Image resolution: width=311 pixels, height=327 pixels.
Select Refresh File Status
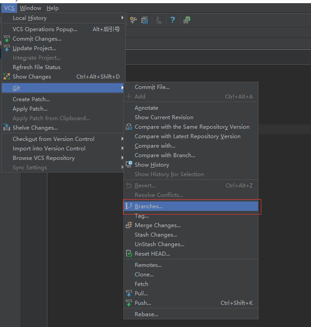[63, 67]
